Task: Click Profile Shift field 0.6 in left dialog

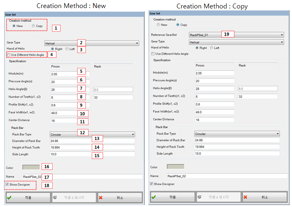Action: coord(70,105)
